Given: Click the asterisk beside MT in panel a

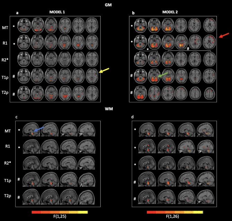Looking at the screenshot, I should click(14, 26).
